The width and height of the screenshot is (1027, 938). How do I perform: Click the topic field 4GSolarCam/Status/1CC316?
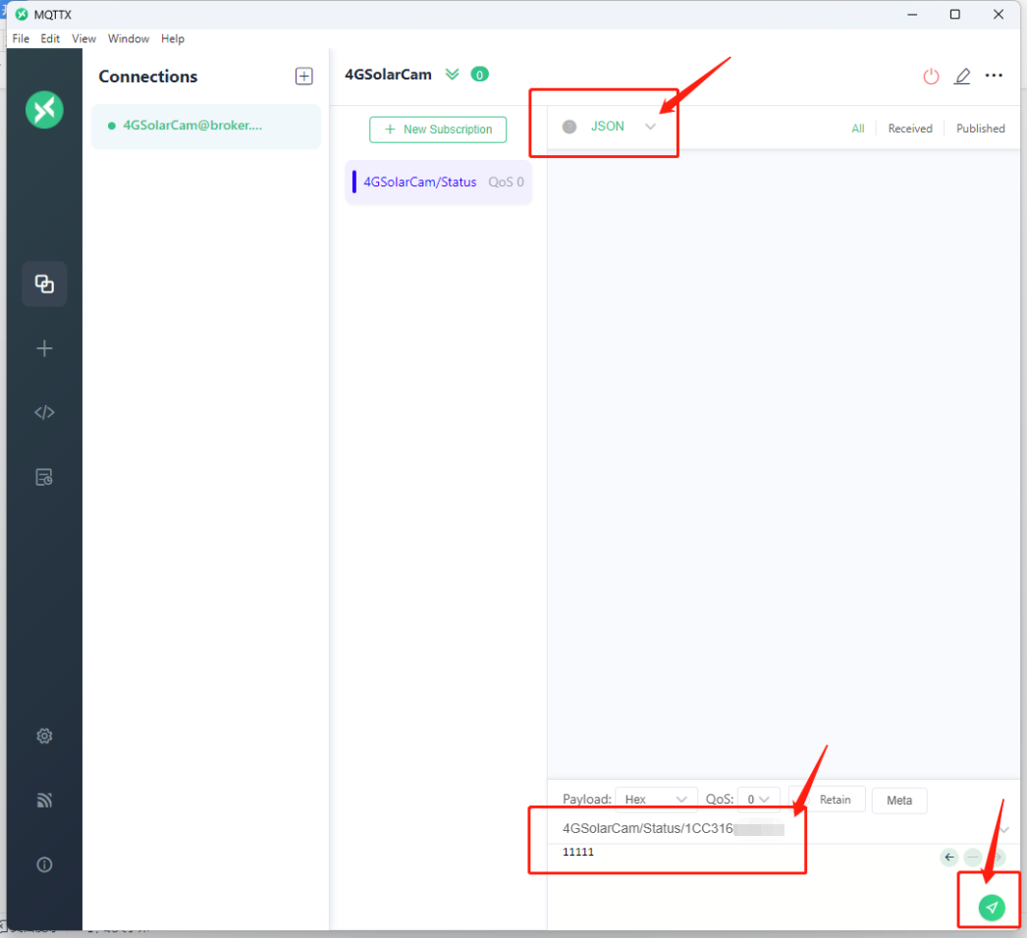[780, 829]
